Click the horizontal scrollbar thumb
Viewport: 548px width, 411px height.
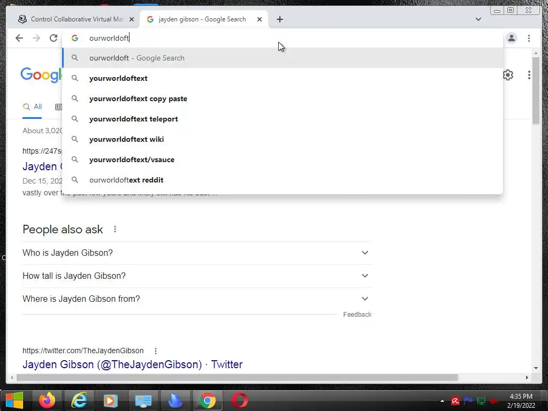click(x=237, y=377)
